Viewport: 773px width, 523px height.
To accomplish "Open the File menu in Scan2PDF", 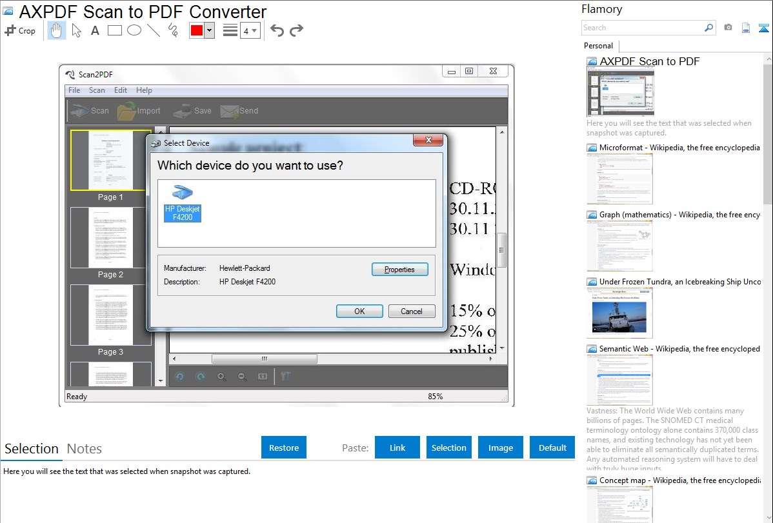I will click(x=74, y=90).
